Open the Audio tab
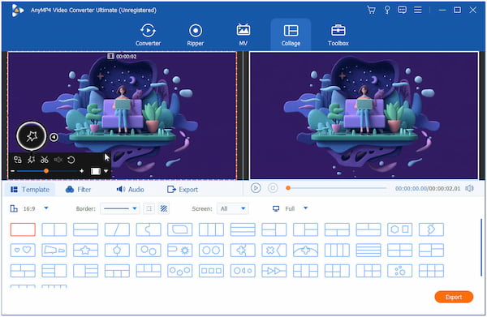Image resolution: width=487 pixels, height=317 pixels. click(x=130, y=190)
